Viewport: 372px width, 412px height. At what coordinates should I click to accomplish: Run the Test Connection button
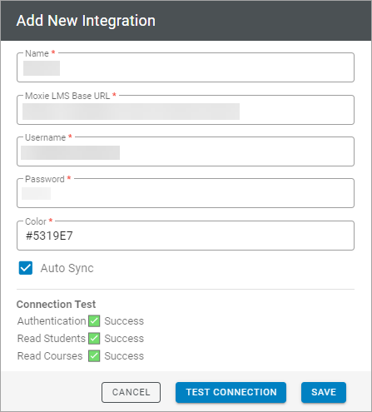(231, 392)
